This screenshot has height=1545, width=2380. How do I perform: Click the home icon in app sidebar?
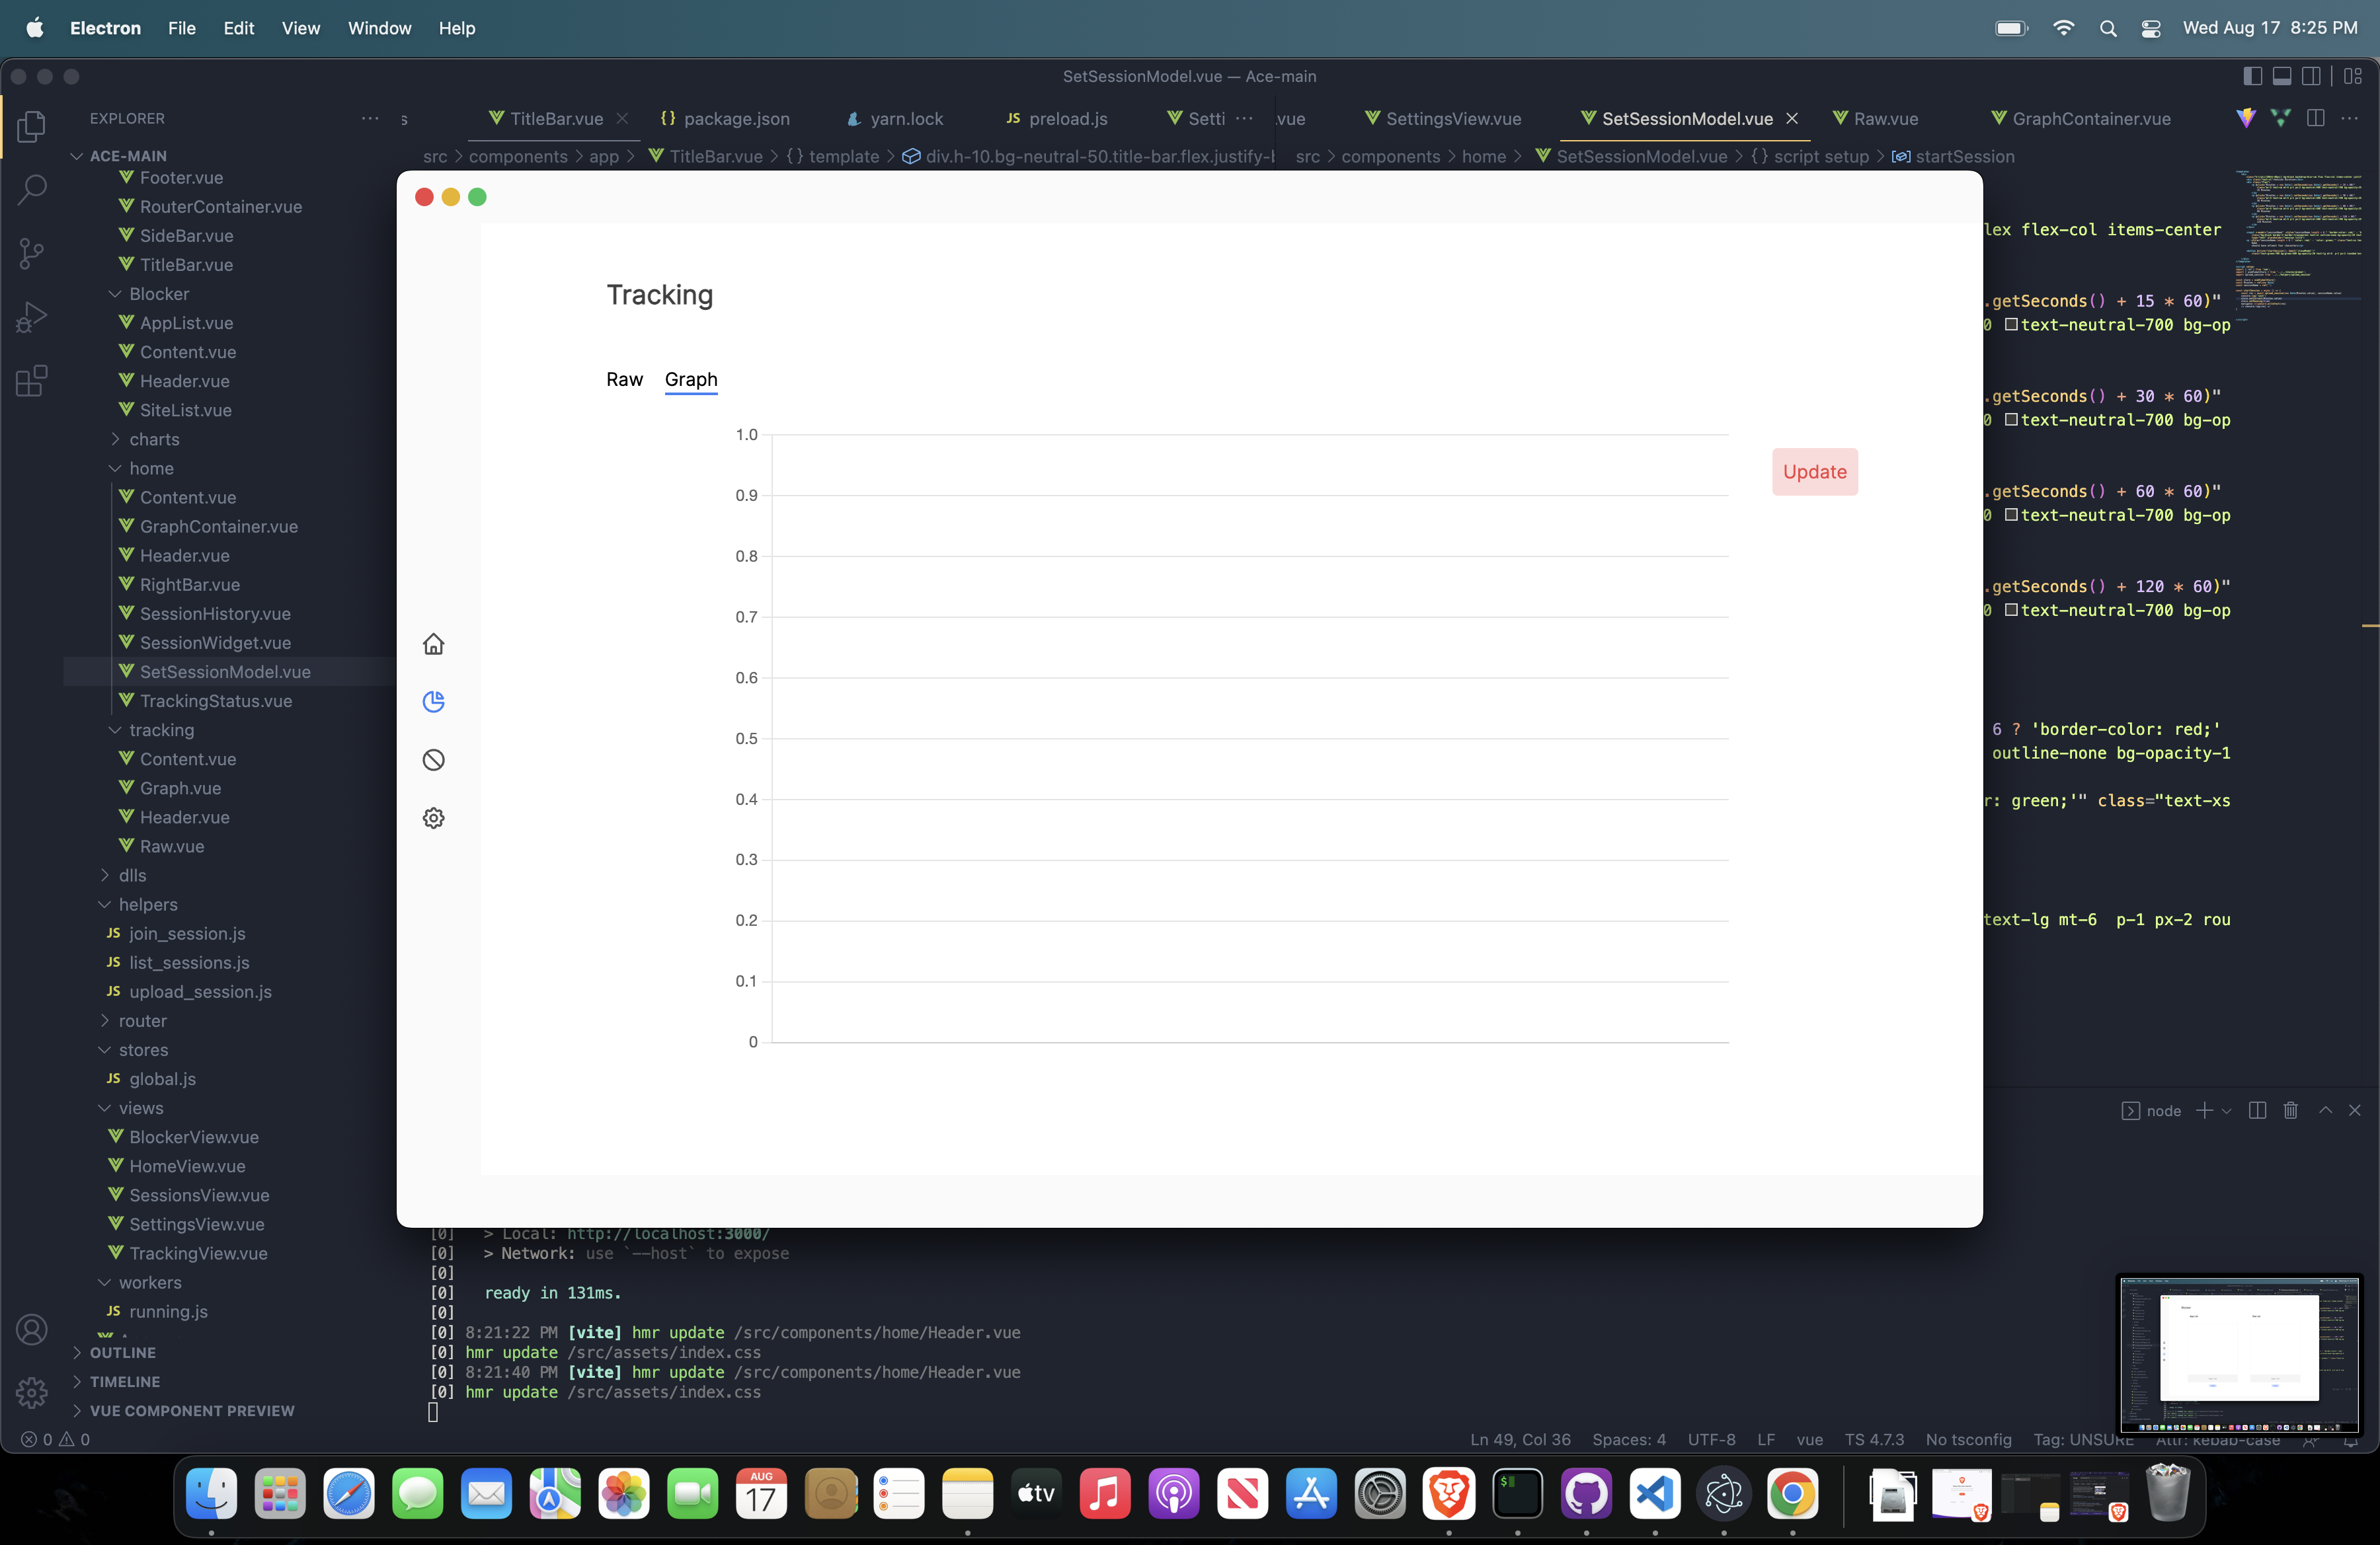coord(433,644)
